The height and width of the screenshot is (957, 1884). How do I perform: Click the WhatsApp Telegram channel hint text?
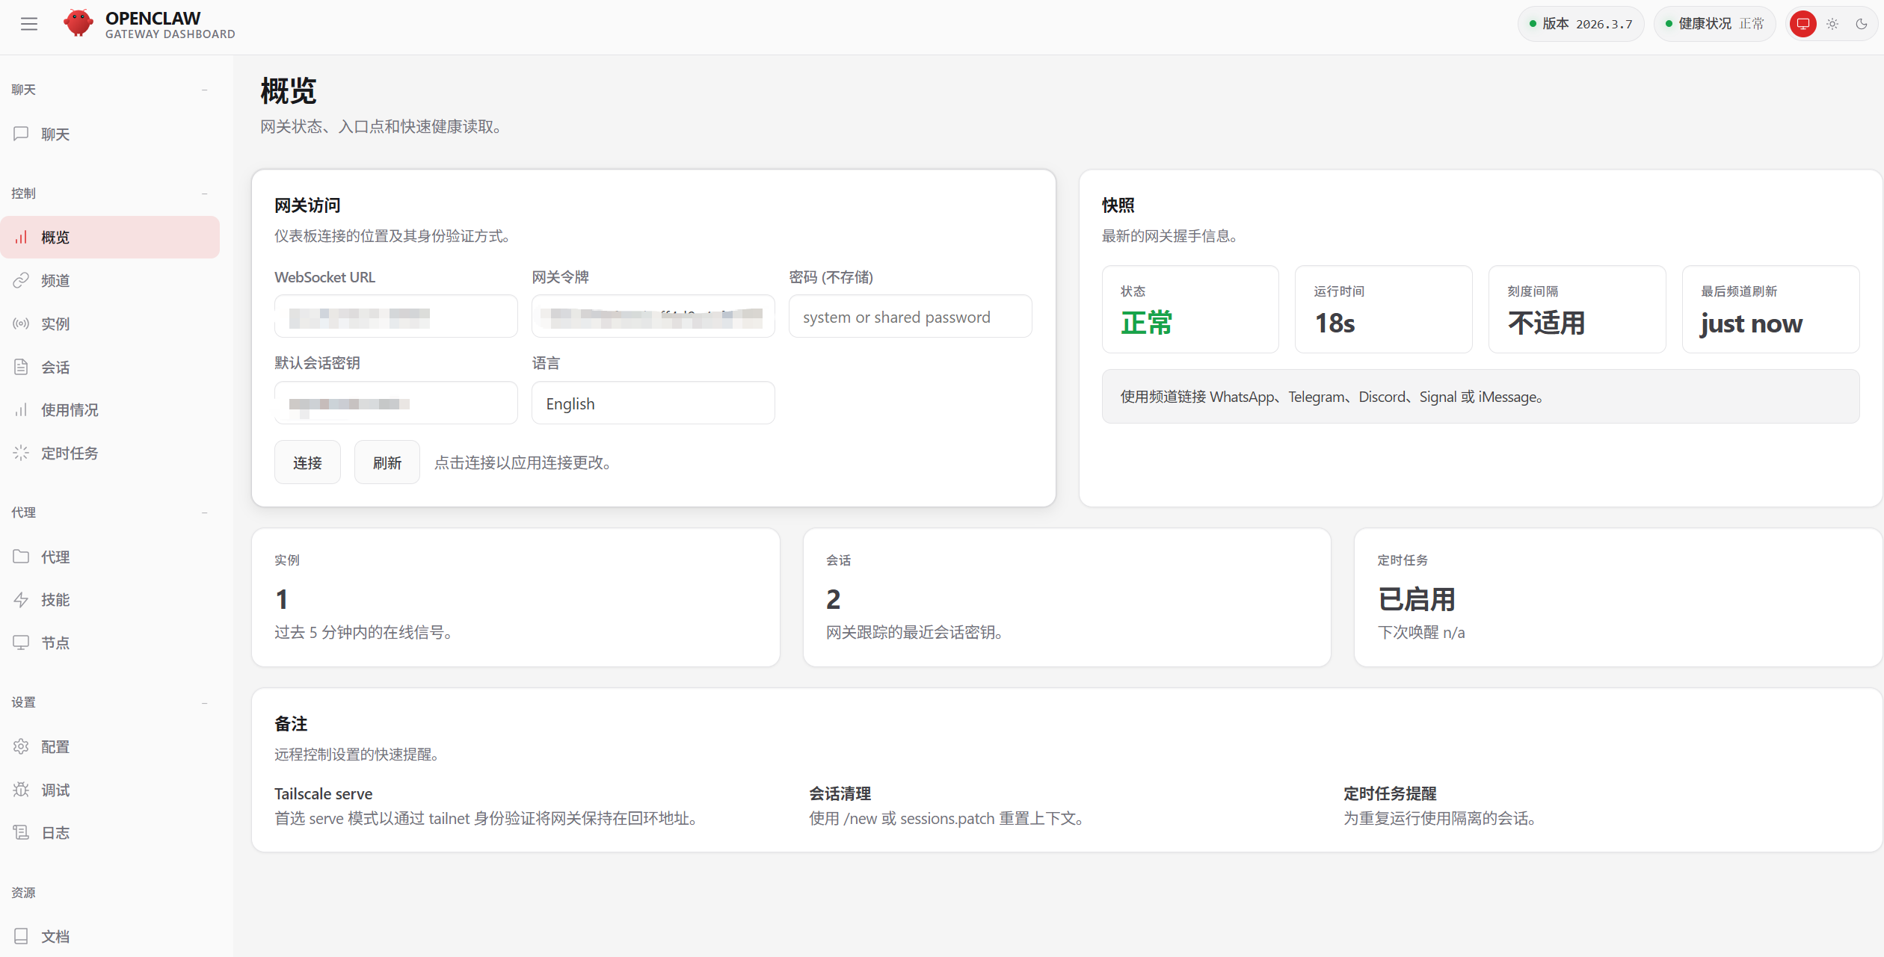coord(1332,397)
